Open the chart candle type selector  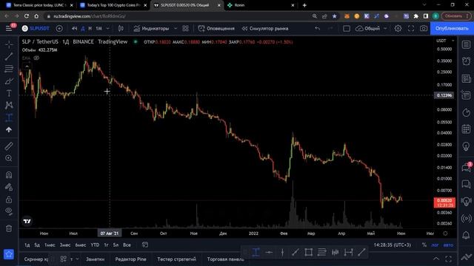[x=121, y=28]
